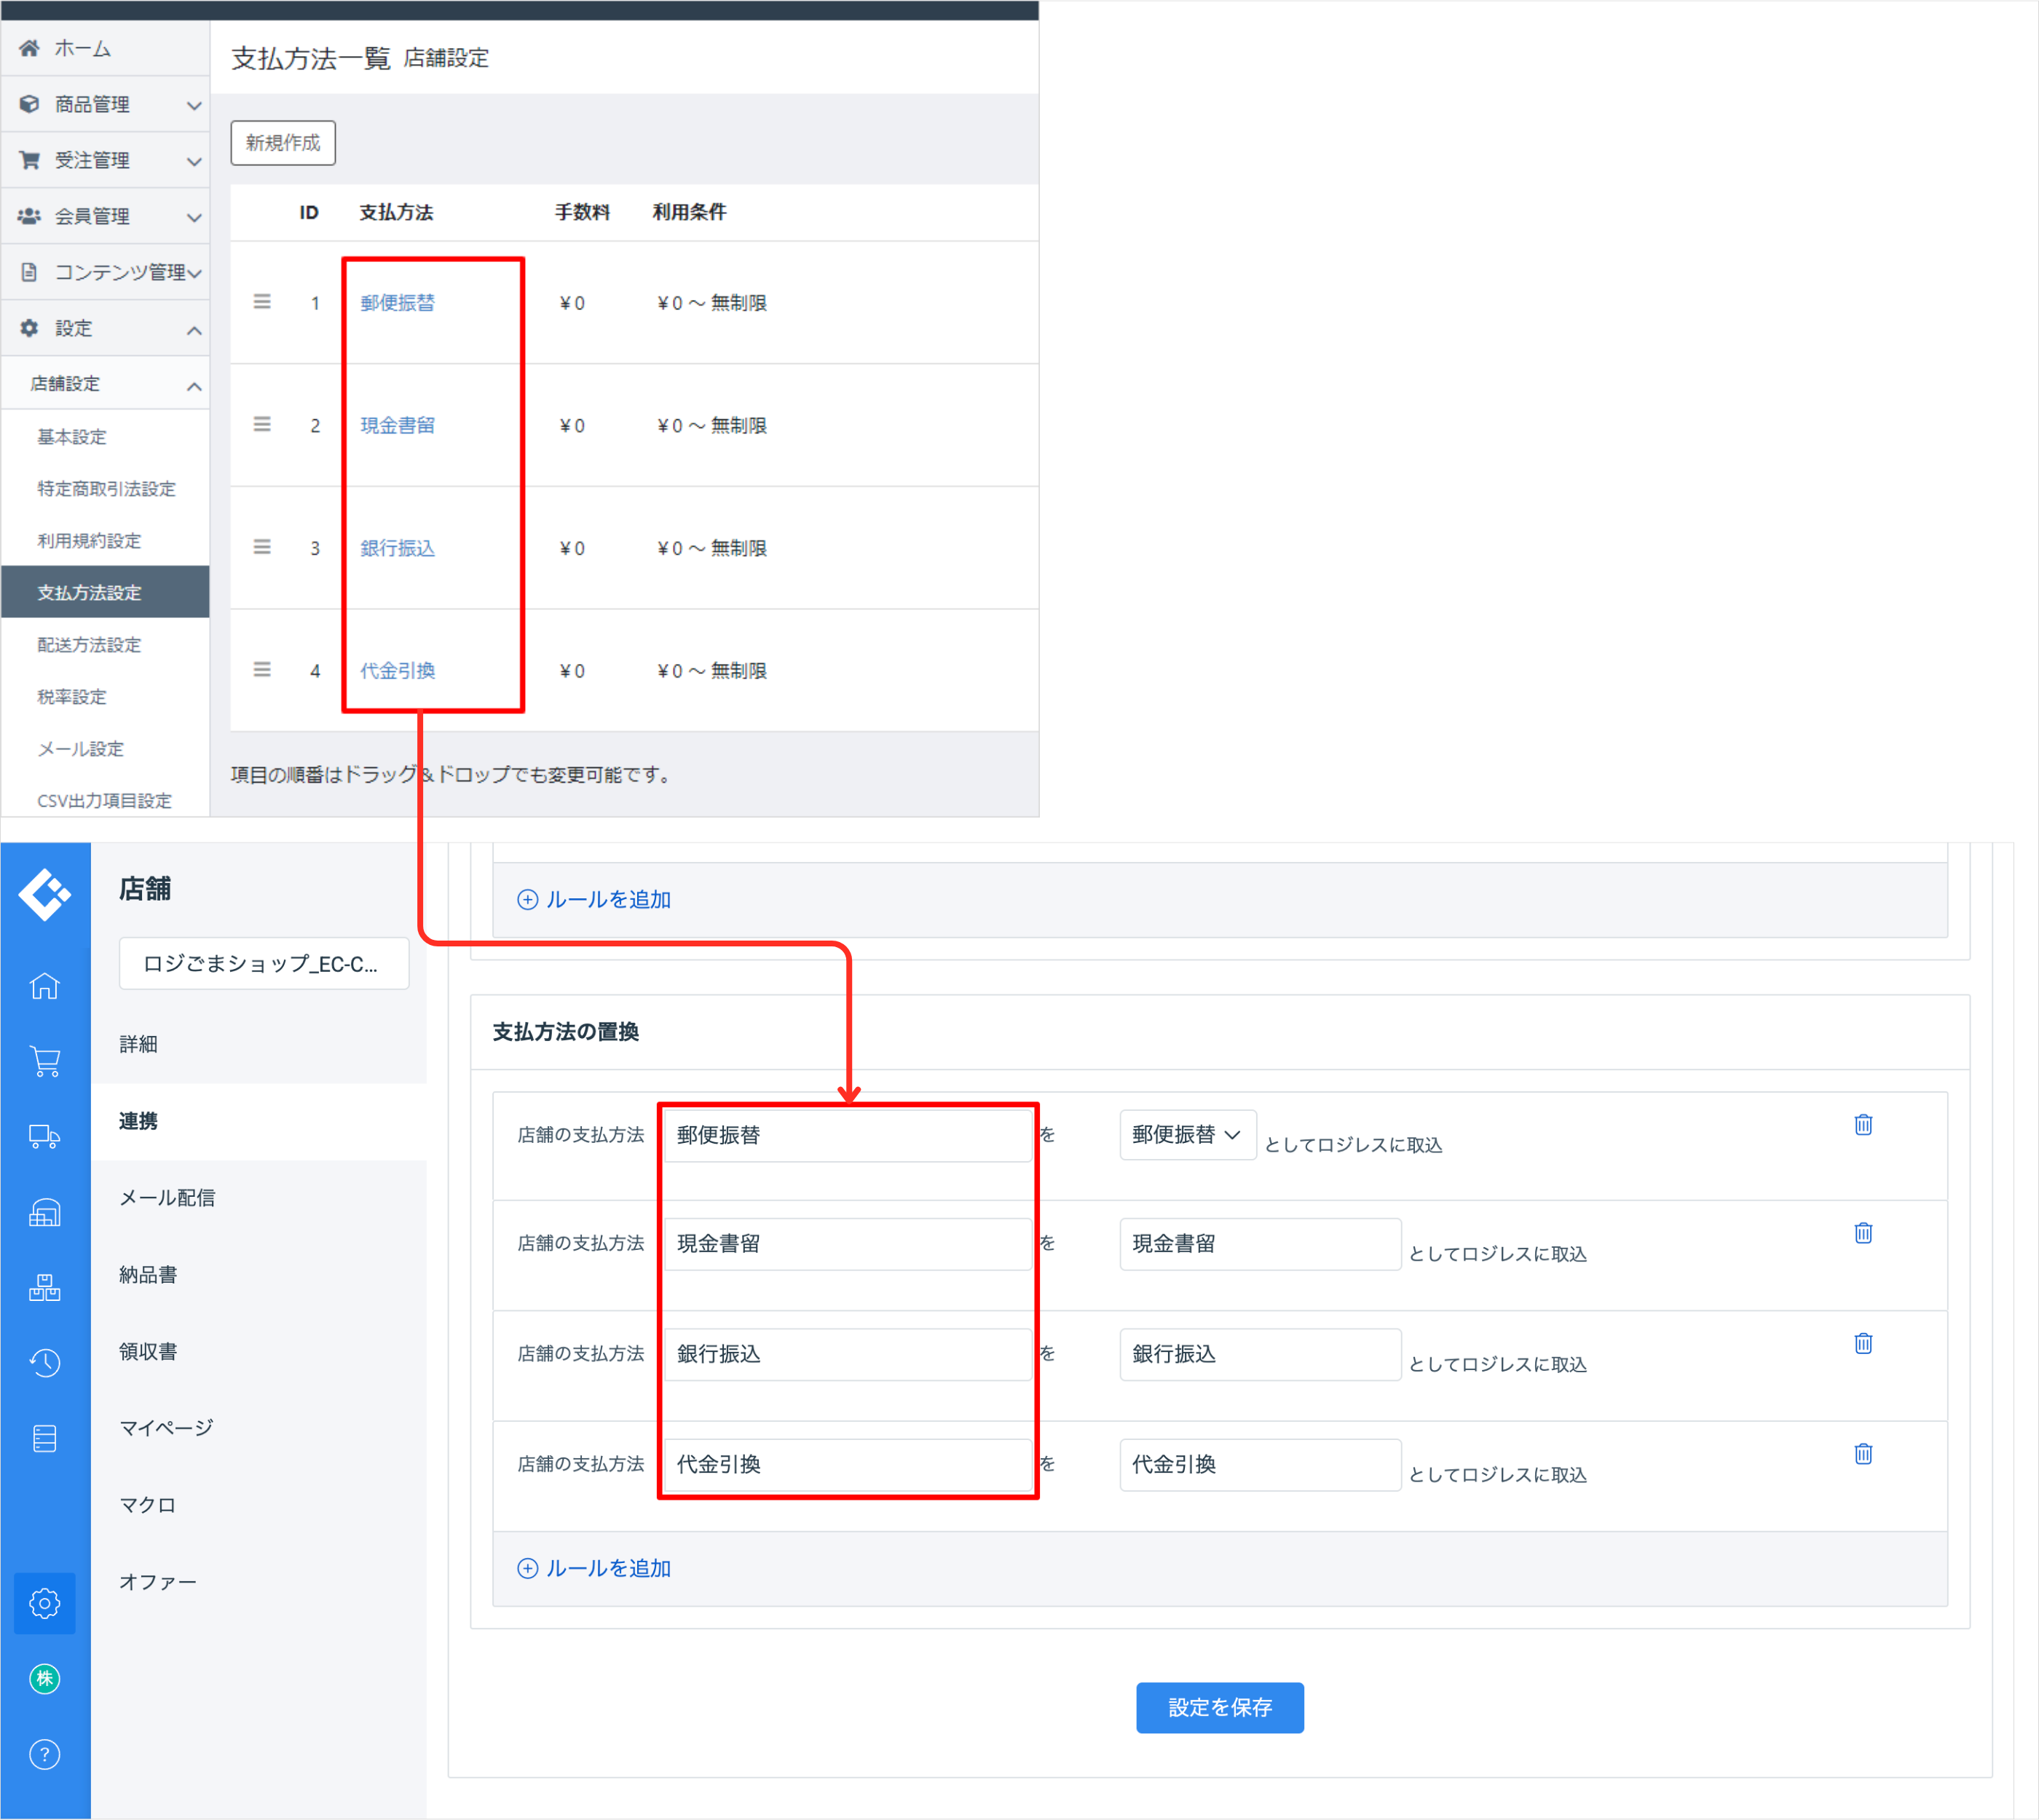
Task: Open the warehouse icon in sidebar
Action: point(44,1212)
